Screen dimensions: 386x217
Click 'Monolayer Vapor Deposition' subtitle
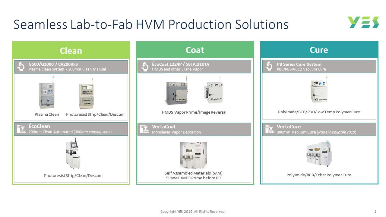(x=176, y=132)
